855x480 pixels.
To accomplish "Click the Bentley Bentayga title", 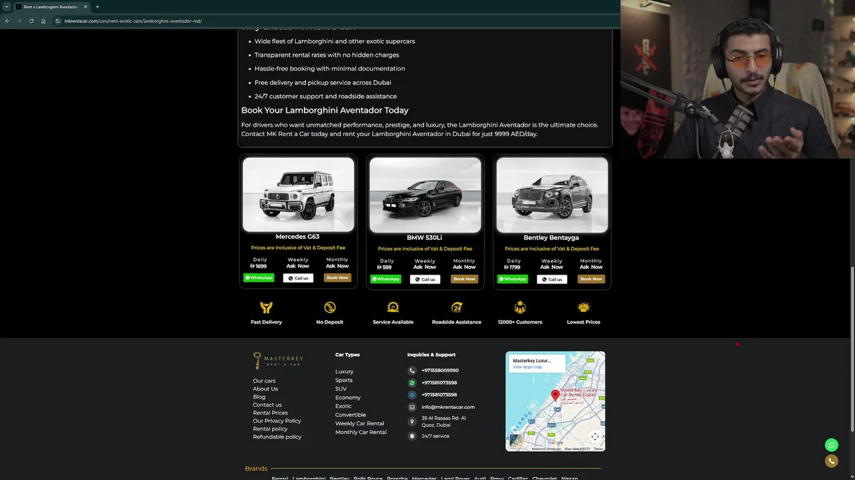I will click(x=551, y=237).
